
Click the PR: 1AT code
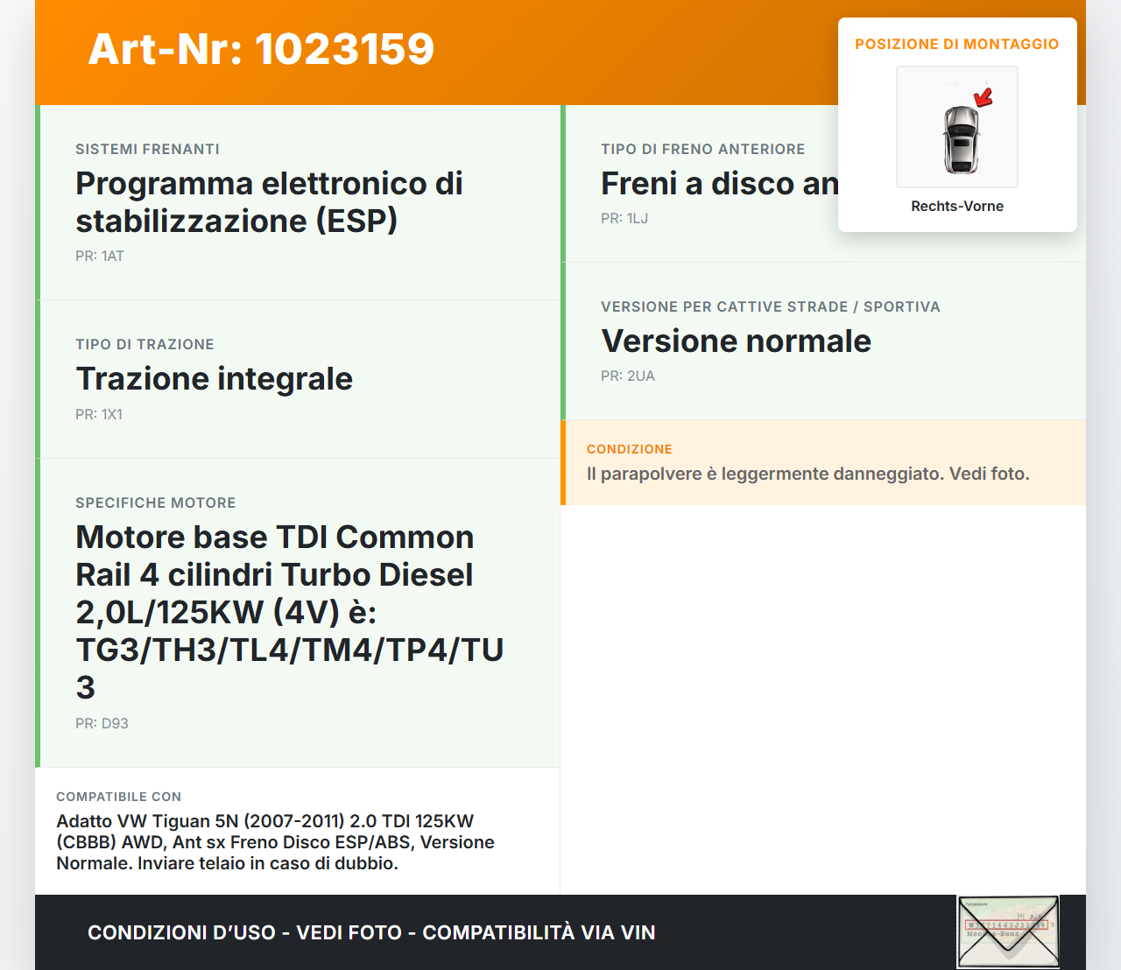click(100, 256)
